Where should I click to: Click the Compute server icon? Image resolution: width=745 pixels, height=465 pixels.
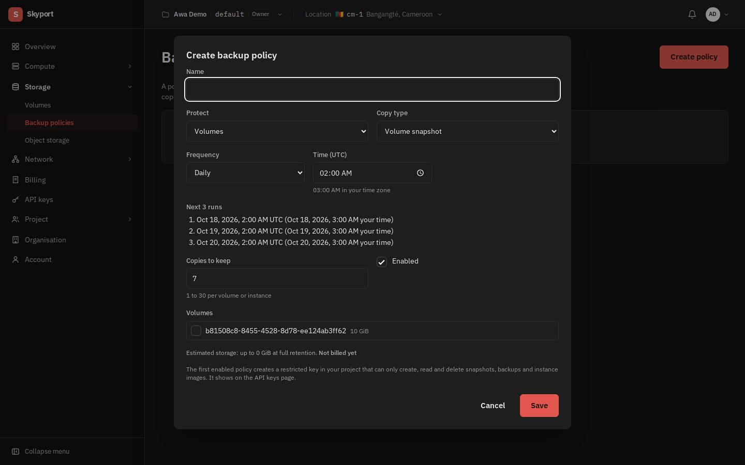click(16, 66)
